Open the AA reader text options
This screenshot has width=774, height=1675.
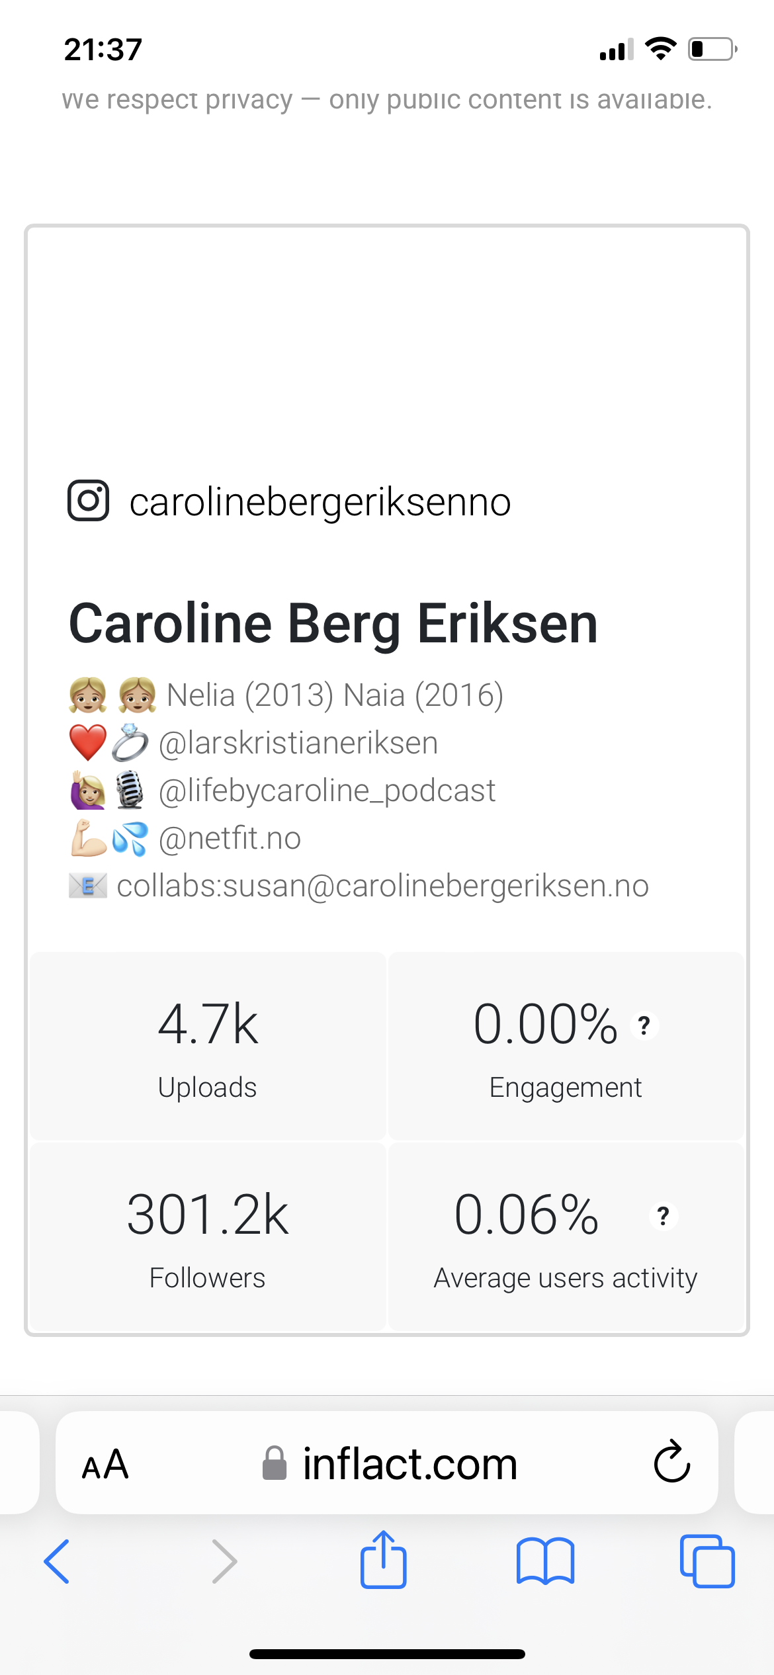click(105, 1464)
